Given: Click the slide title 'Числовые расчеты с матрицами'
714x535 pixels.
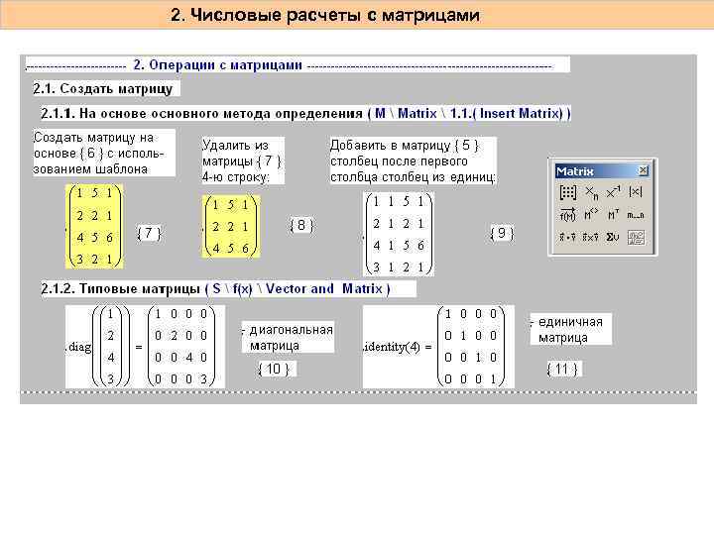Looking at the screenshot, I should [325, 15].
